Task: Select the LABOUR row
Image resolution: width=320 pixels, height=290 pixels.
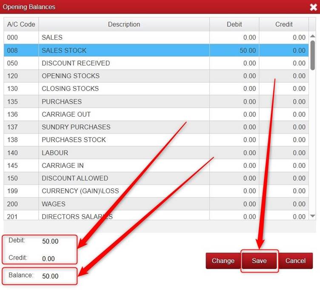Action: coord(156,153)
